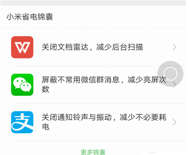Tap the green WeChat app icon
This screenshot has width=189, height=155.
(22, 85)
